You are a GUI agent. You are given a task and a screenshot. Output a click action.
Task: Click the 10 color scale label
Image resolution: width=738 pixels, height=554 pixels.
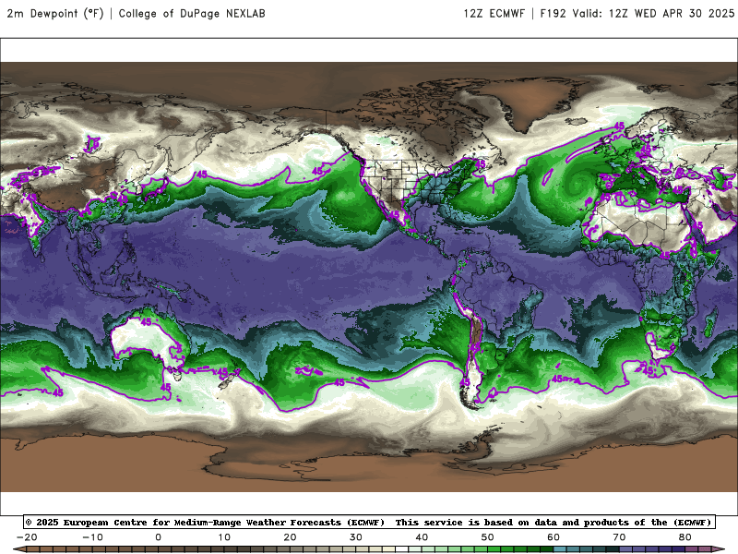(224, 537)
